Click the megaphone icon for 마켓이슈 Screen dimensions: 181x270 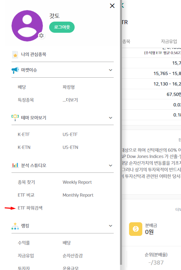pos(15,70)
